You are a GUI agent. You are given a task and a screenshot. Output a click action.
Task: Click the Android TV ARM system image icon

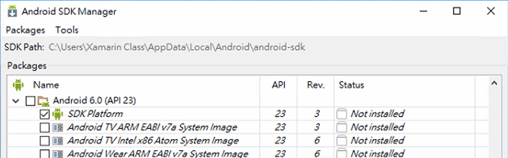coord(57,128)
